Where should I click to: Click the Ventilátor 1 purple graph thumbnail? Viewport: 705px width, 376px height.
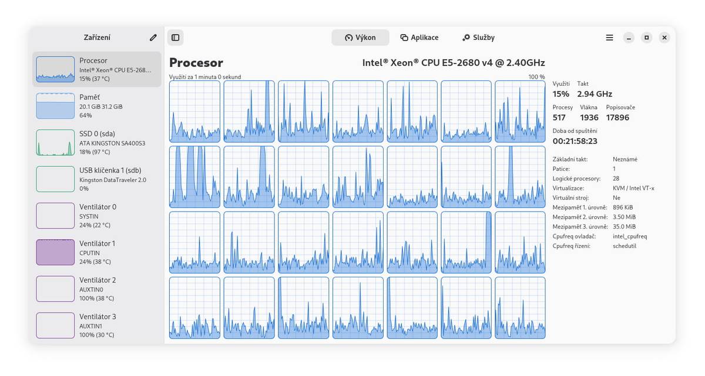(x=55, y=252)
